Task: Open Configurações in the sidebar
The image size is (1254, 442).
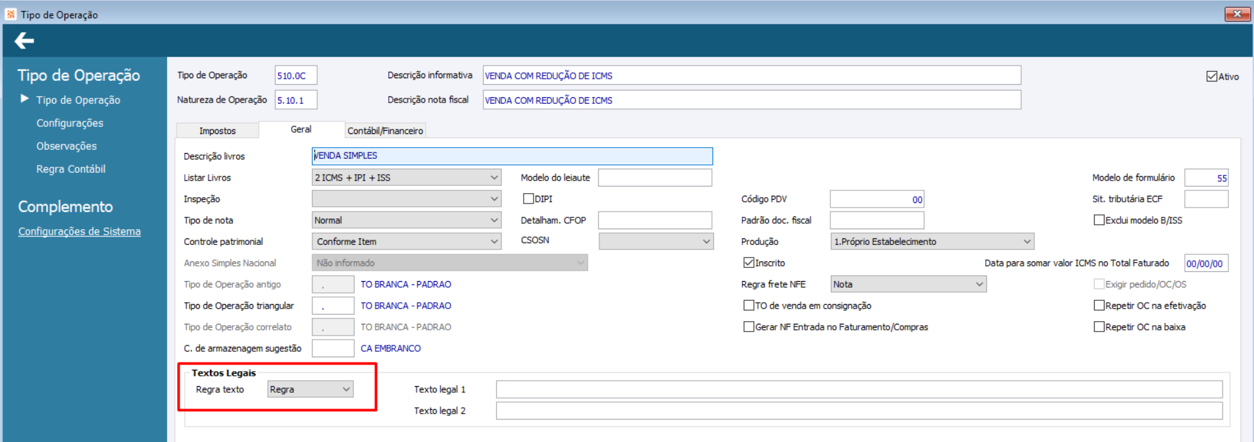Action: point(70,123)
